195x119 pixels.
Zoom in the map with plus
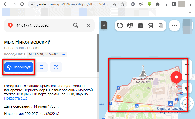(186, 64)
